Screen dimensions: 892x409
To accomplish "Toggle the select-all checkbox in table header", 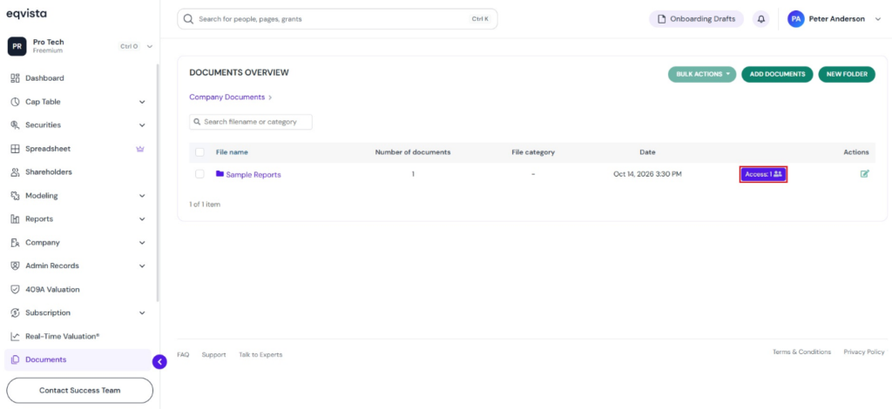I will [x=199, y=152].
